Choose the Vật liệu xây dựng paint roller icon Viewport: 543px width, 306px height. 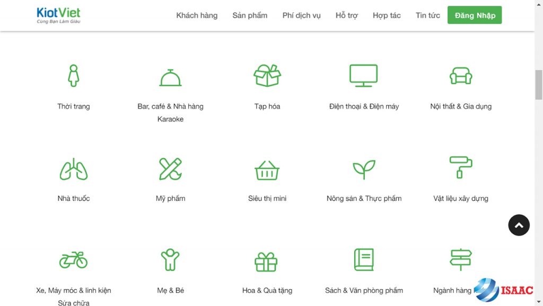point(461,167)
